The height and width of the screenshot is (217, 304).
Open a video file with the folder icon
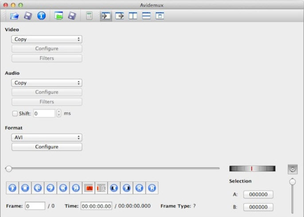tap(14, 15)
